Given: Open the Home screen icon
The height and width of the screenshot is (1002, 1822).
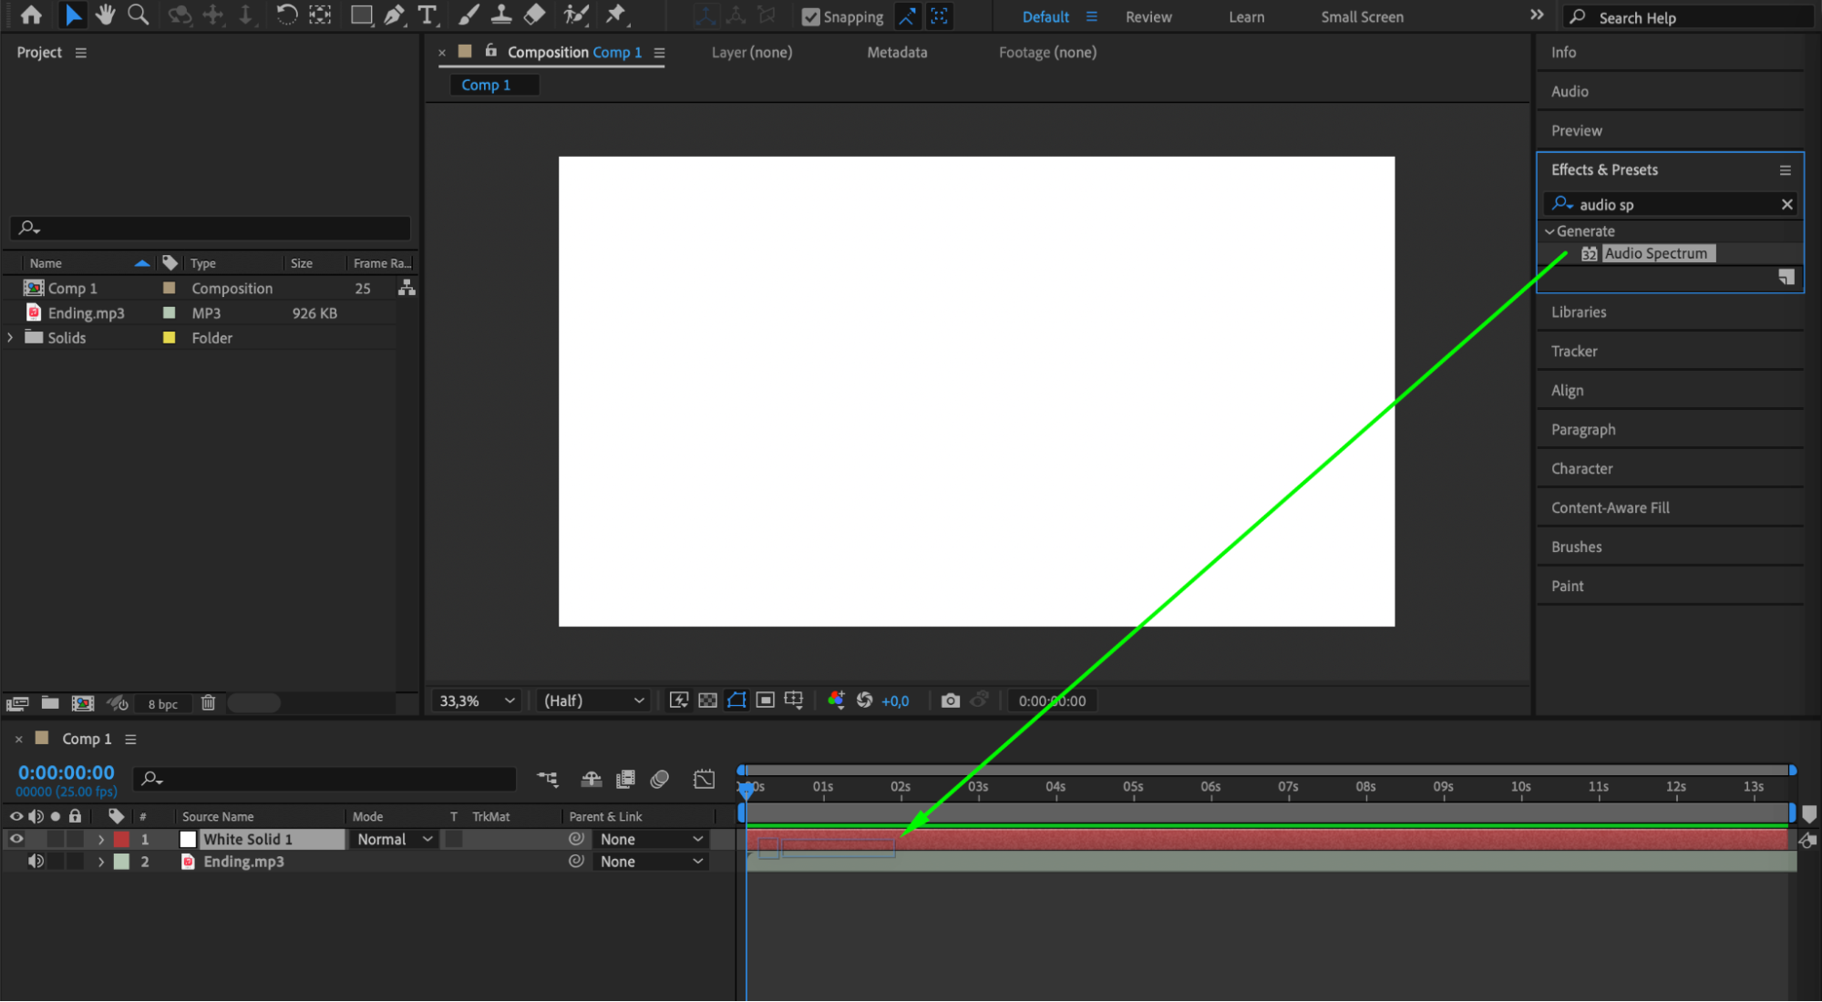Looking at the screenshot, I should [x=31, y=15].
